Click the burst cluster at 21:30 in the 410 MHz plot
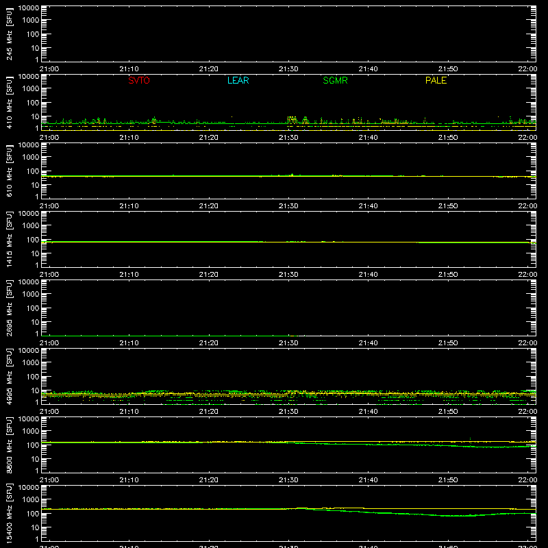This screenshot has width=548, height=548. [292, 120]
